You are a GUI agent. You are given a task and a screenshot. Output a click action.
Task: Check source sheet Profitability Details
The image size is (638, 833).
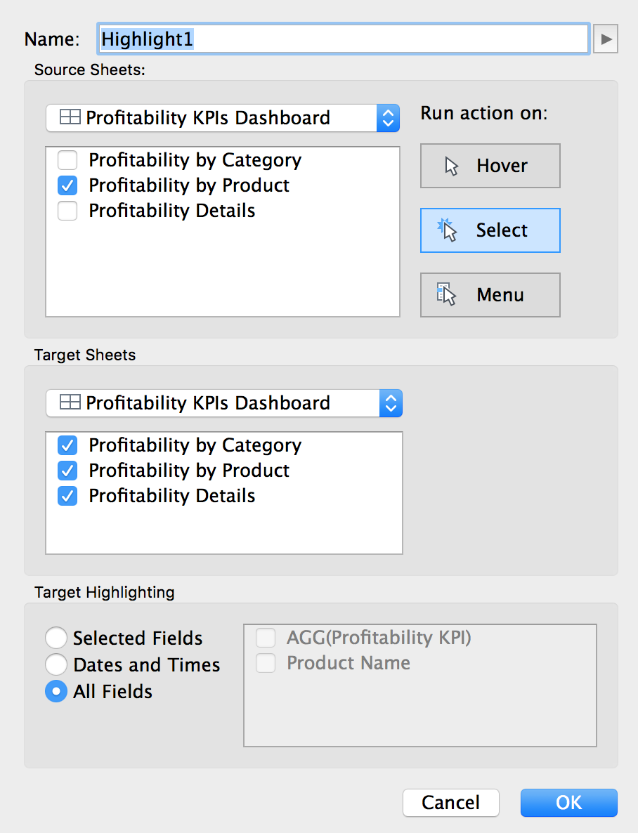tap(67, 211)
